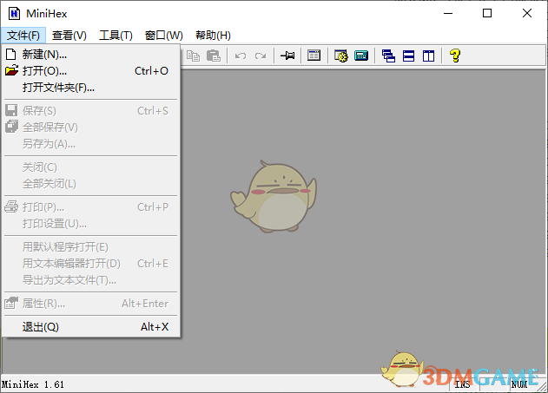Screen dimensions: 548x393
Task: Click the copy toolbar icon
Action: 193,56
